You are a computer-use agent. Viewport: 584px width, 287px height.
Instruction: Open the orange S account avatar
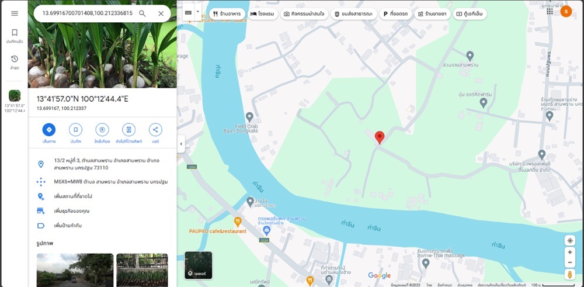click(x=566, y=11)
